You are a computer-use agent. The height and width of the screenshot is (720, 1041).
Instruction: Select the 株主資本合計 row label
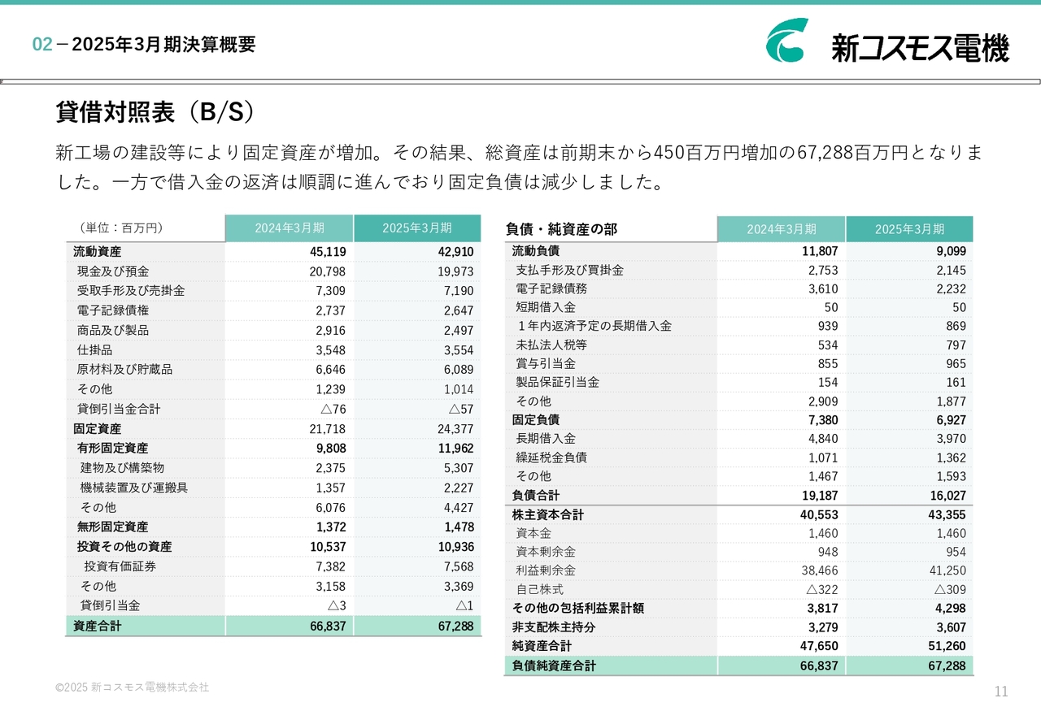[547, 514]
